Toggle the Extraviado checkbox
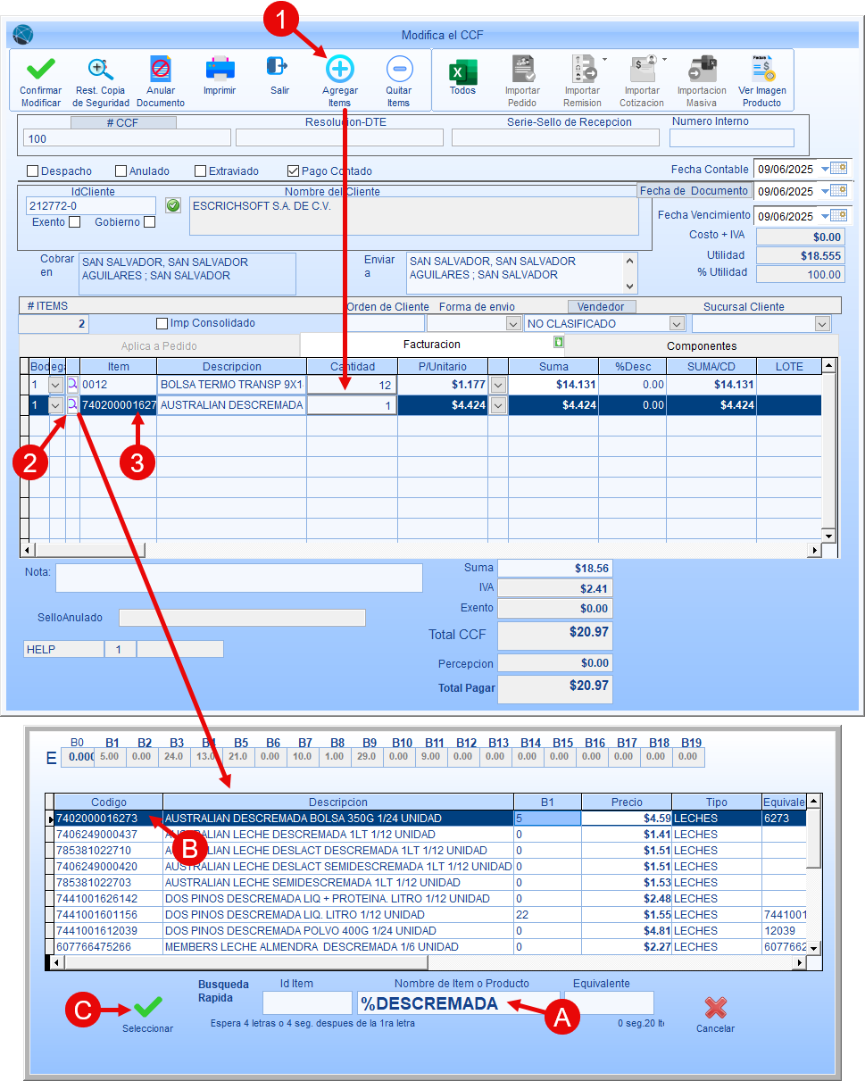This screenshot has width=865, height=1081. click(x=201, y=171)
